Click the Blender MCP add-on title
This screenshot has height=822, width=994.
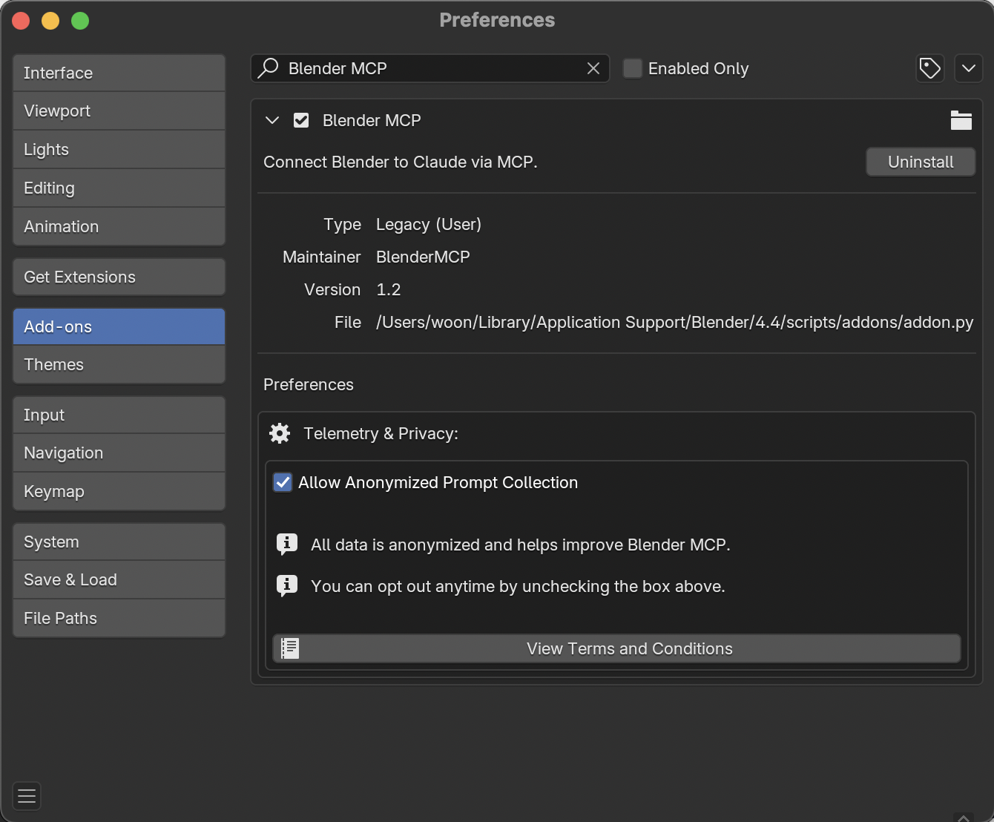372,120
